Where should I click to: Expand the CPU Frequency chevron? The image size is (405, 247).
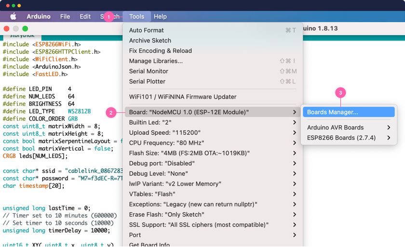[295, 143]
